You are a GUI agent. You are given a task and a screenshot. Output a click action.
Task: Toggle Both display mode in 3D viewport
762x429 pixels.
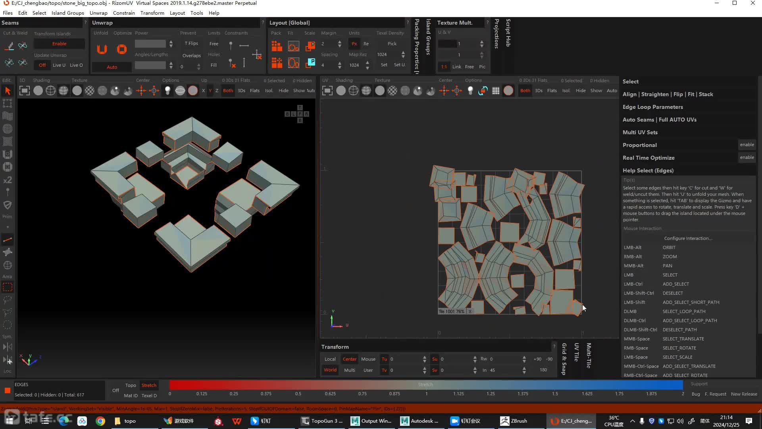point(228,91)
